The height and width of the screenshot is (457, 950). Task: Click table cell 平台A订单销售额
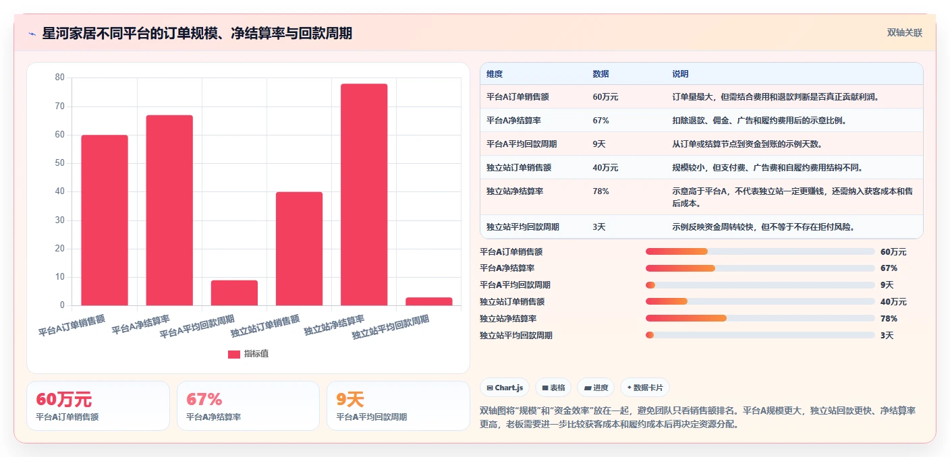(518, 97)
